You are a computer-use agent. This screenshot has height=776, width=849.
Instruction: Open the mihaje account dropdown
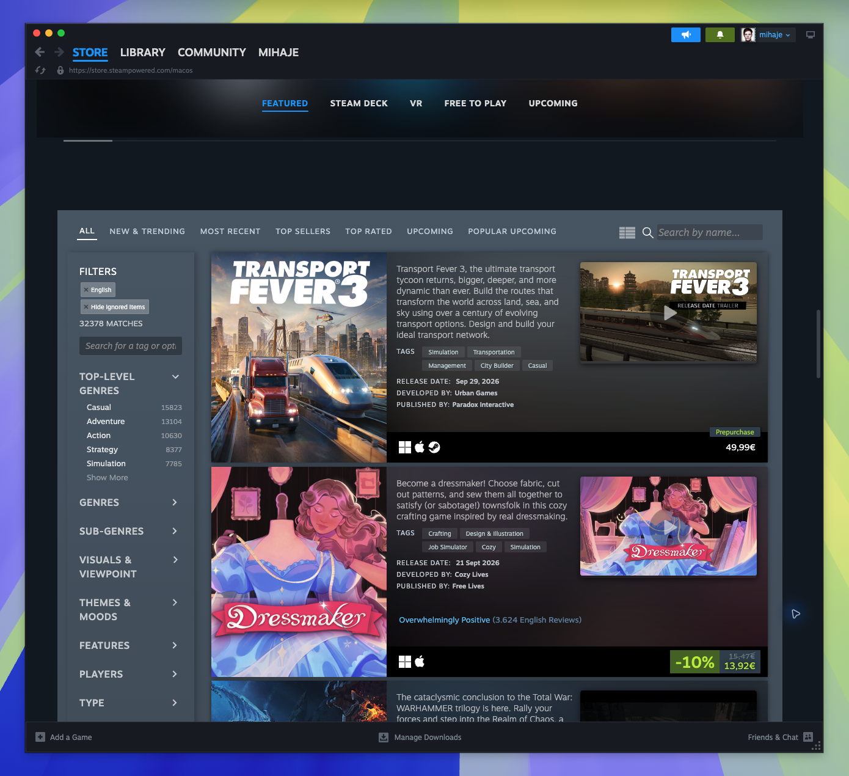click(x=774, y=35)
